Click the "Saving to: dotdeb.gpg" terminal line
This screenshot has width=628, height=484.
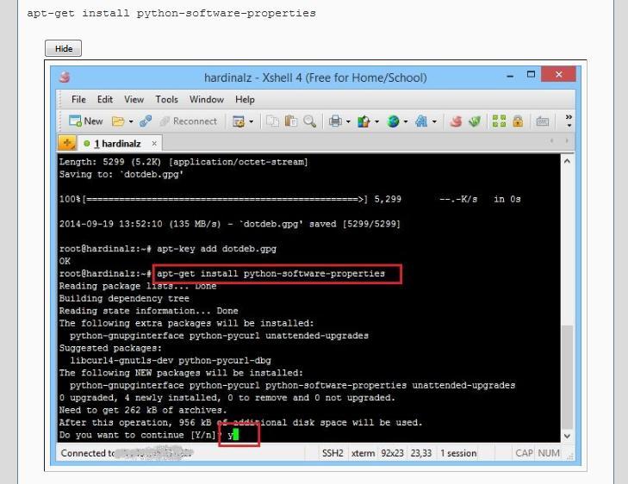[x=121, y=174]
